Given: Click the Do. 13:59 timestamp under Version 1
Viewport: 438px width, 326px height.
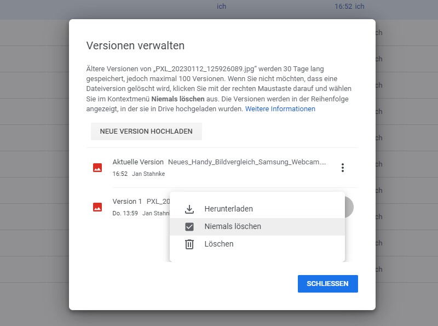Looking at the screenshot, I should 126,213.
